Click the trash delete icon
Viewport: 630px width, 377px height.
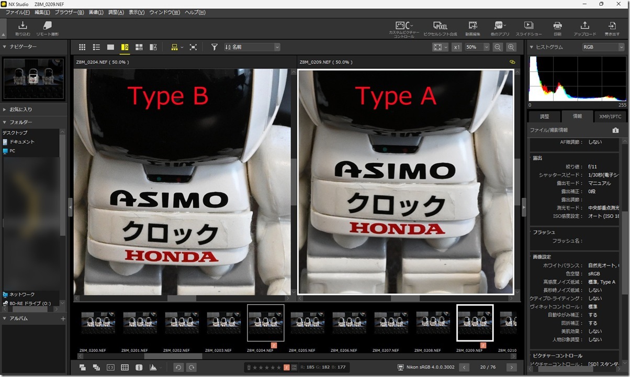pos(249,368)
